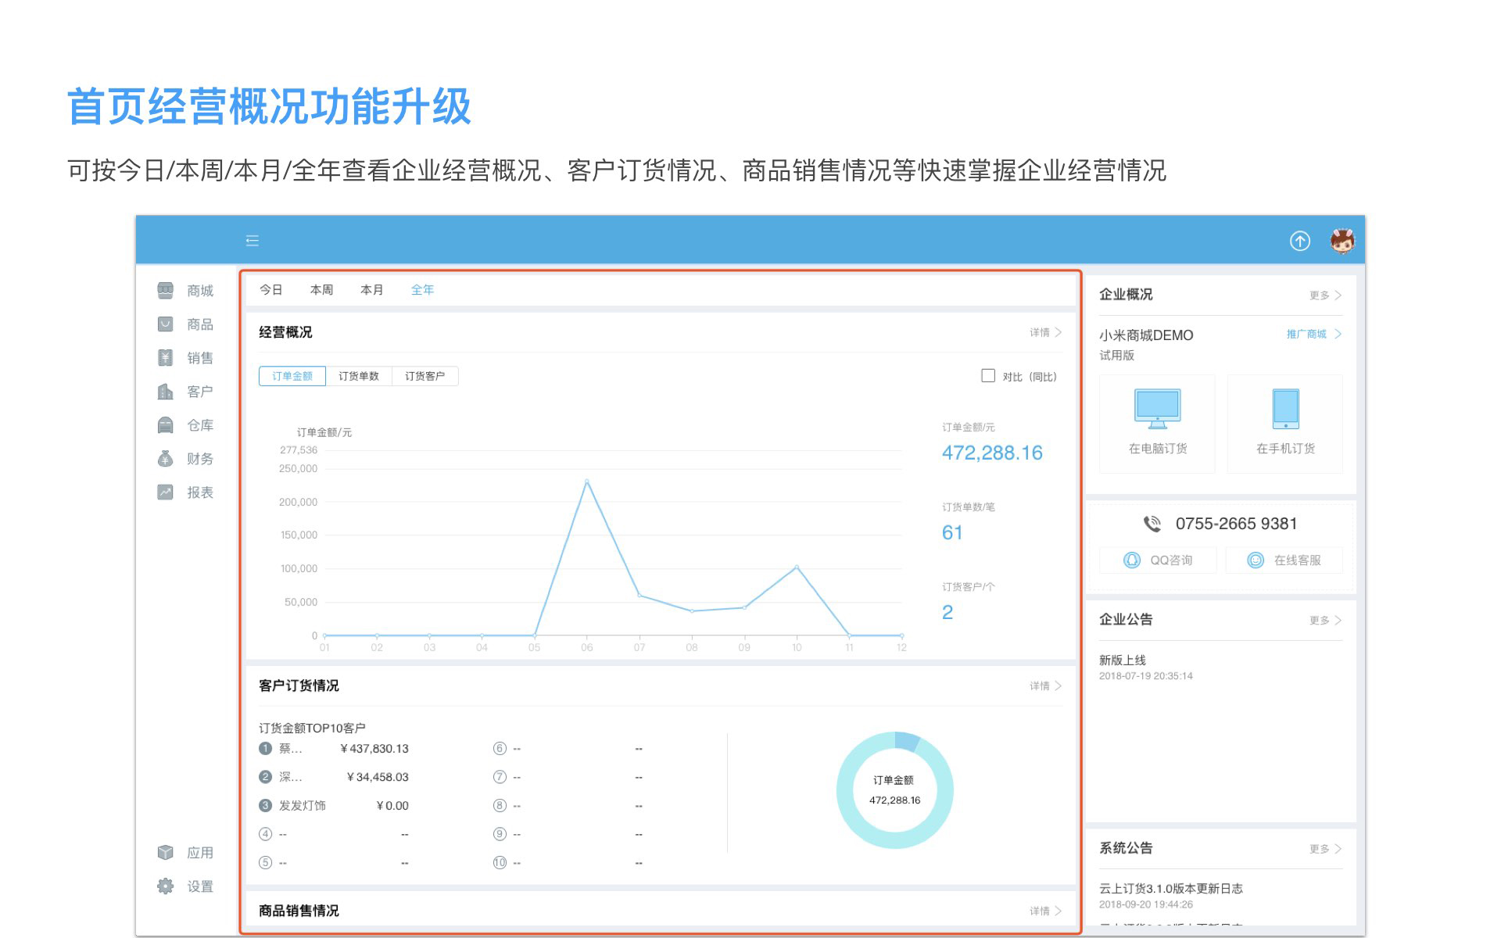Select the 今日 time tab
This screenshot has width=1501, height=938.
pyautogui.click(x=270, y=290)
